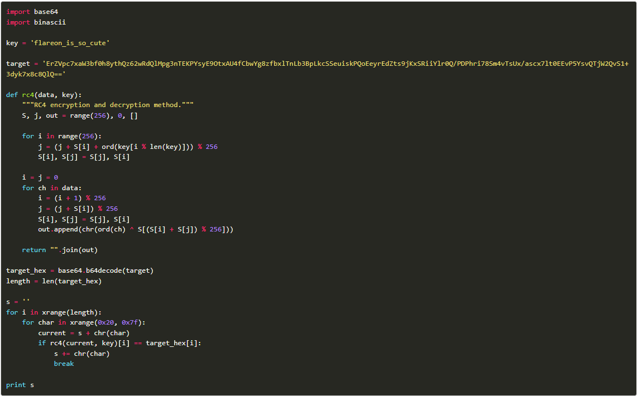This screenshot has width=638, height=396.
Task: Click the 'out.append(chr(ord(ch) ^ ...' line
Action: [135, 229]
